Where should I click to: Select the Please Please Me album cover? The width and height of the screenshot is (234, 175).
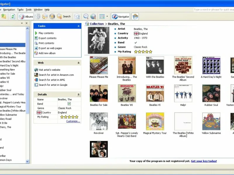tap(99, 65)
